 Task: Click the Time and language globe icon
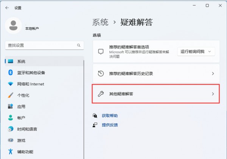point(11,129)
